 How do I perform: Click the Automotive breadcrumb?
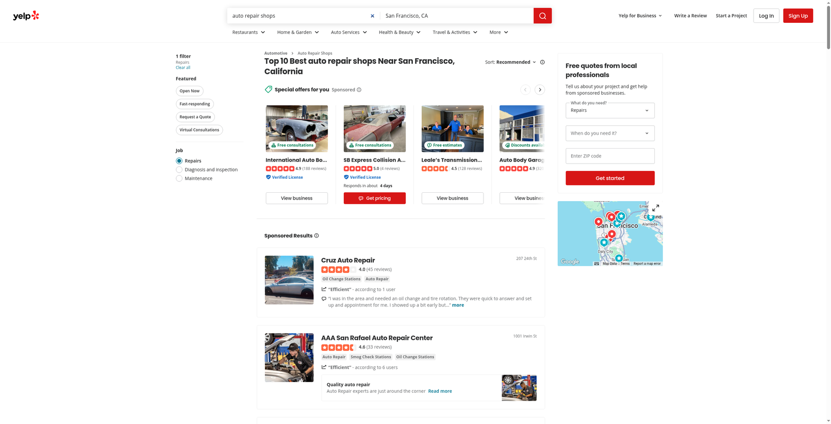click(276, 53)
